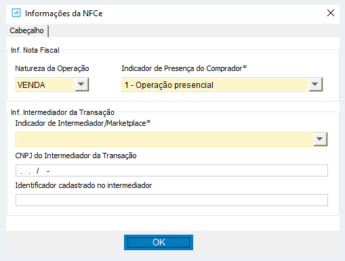Click the 'CNPJ do Intermediador da Transação' label
Image resolution: width=345 pixels, height=261 pixels.
[x=76, y=156]
